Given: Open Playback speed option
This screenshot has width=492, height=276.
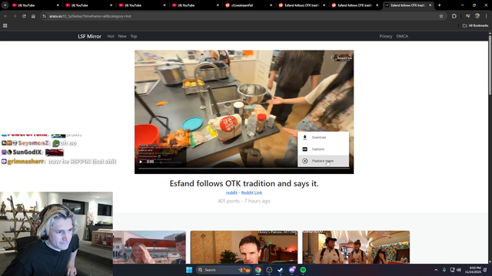Looking at the screenshot, I should coord(323,161).
